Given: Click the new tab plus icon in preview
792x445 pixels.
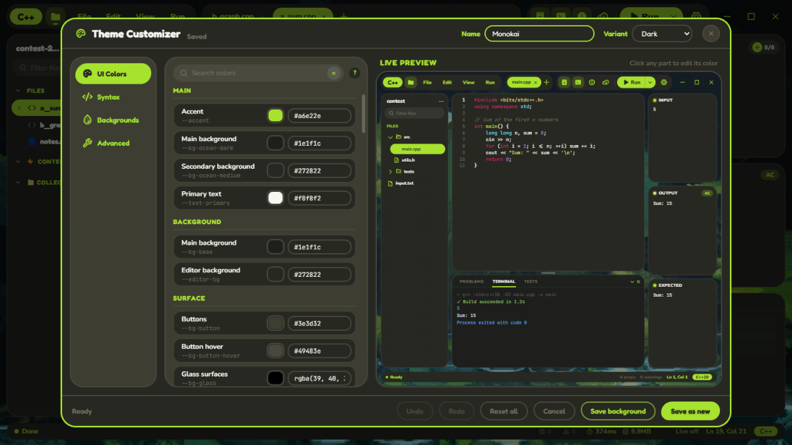Looking at the screenshot, I should (546, 82).
